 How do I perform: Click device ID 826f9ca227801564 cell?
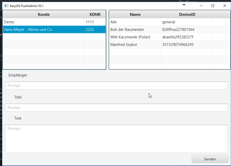tap(187, 30)
